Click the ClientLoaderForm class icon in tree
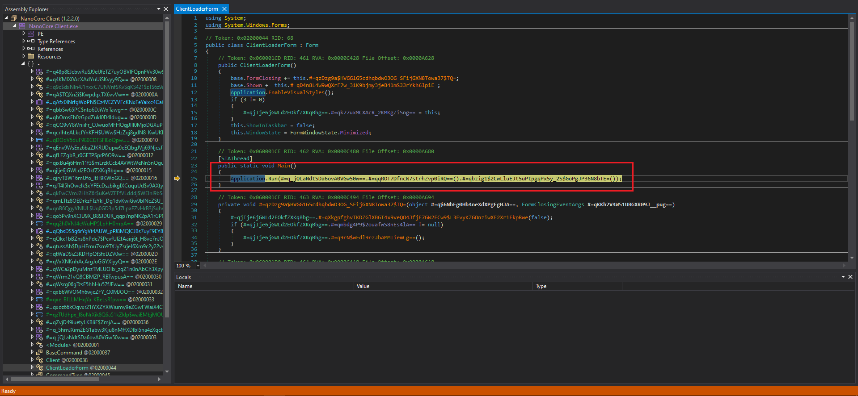 39,367
